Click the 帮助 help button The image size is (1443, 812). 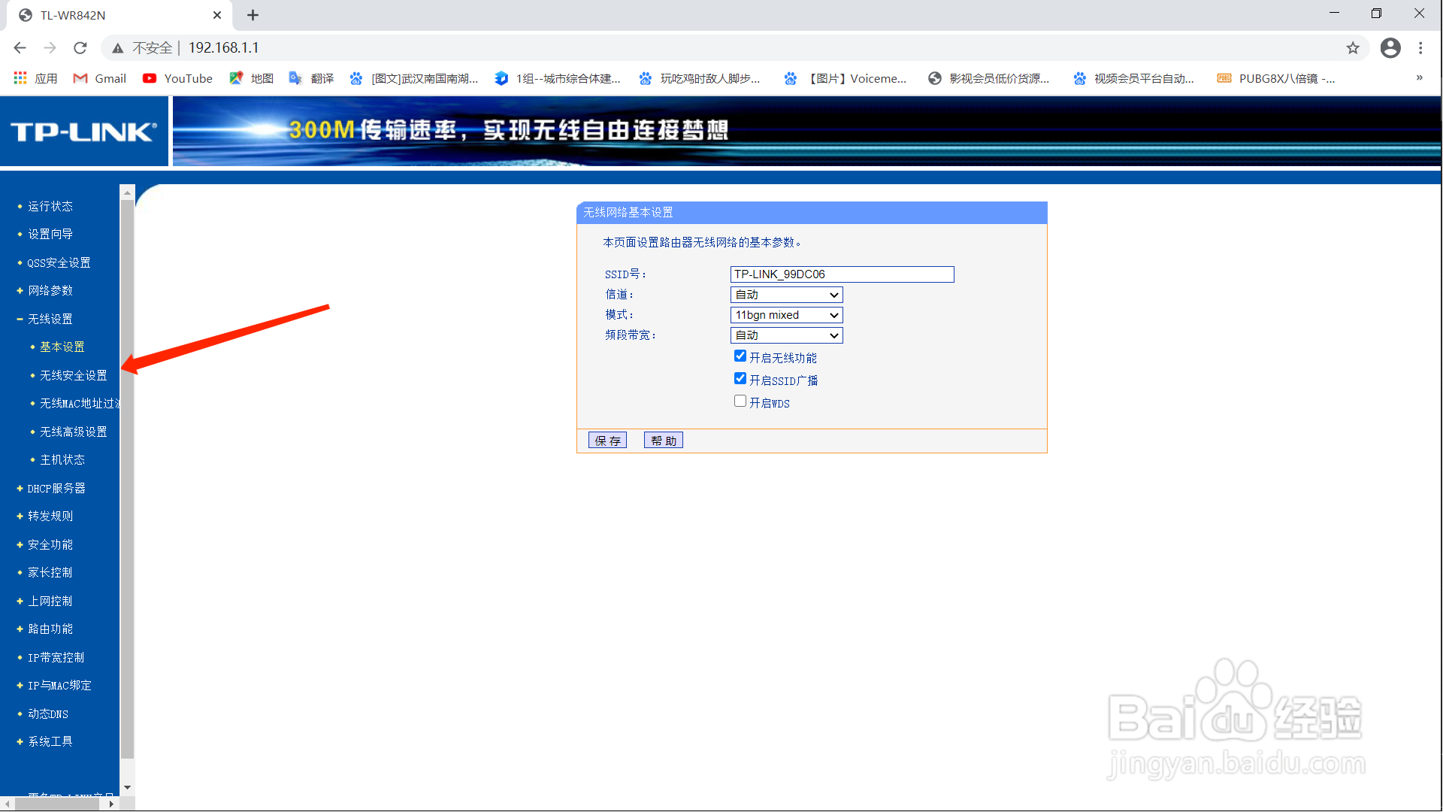[663, 440]
